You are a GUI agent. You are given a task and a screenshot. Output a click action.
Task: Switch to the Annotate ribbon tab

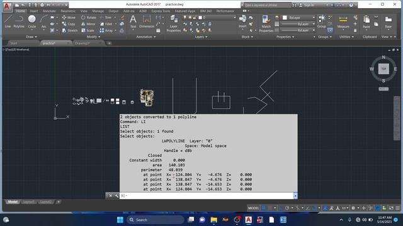tap(49, 11)
